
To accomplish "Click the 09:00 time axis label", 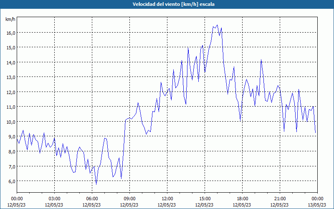I will coord(129,199).
